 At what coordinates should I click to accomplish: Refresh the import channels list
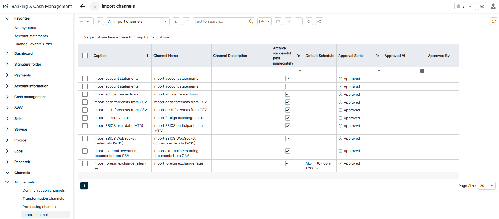pyautogui.click(x=494, y=21)
